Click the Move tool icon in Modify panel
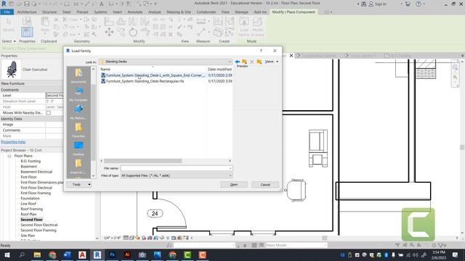 [x=109, y=32]
